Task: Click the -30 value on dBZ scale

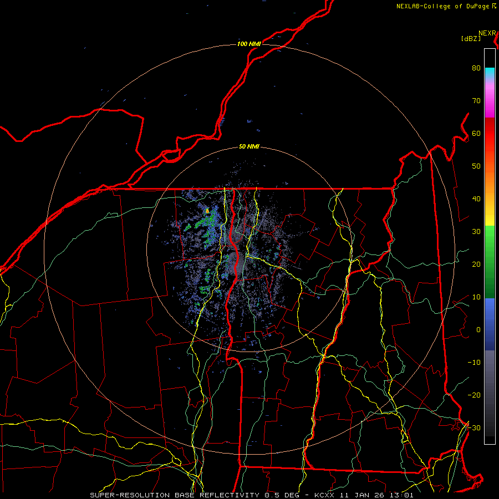Action: pos(474,428)
